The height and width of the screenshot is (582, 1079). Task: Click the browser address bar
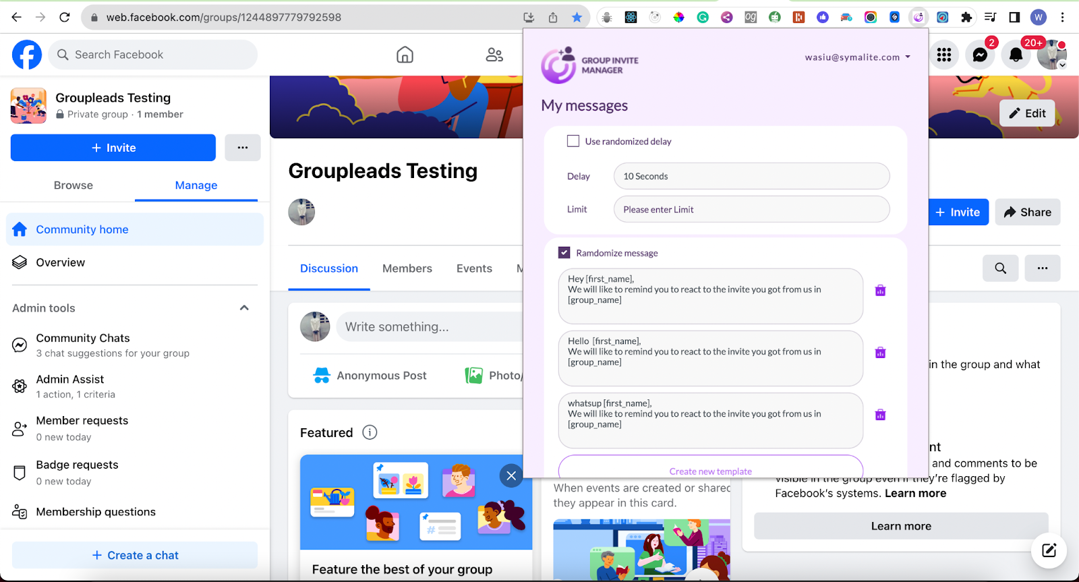click(303, 18)
